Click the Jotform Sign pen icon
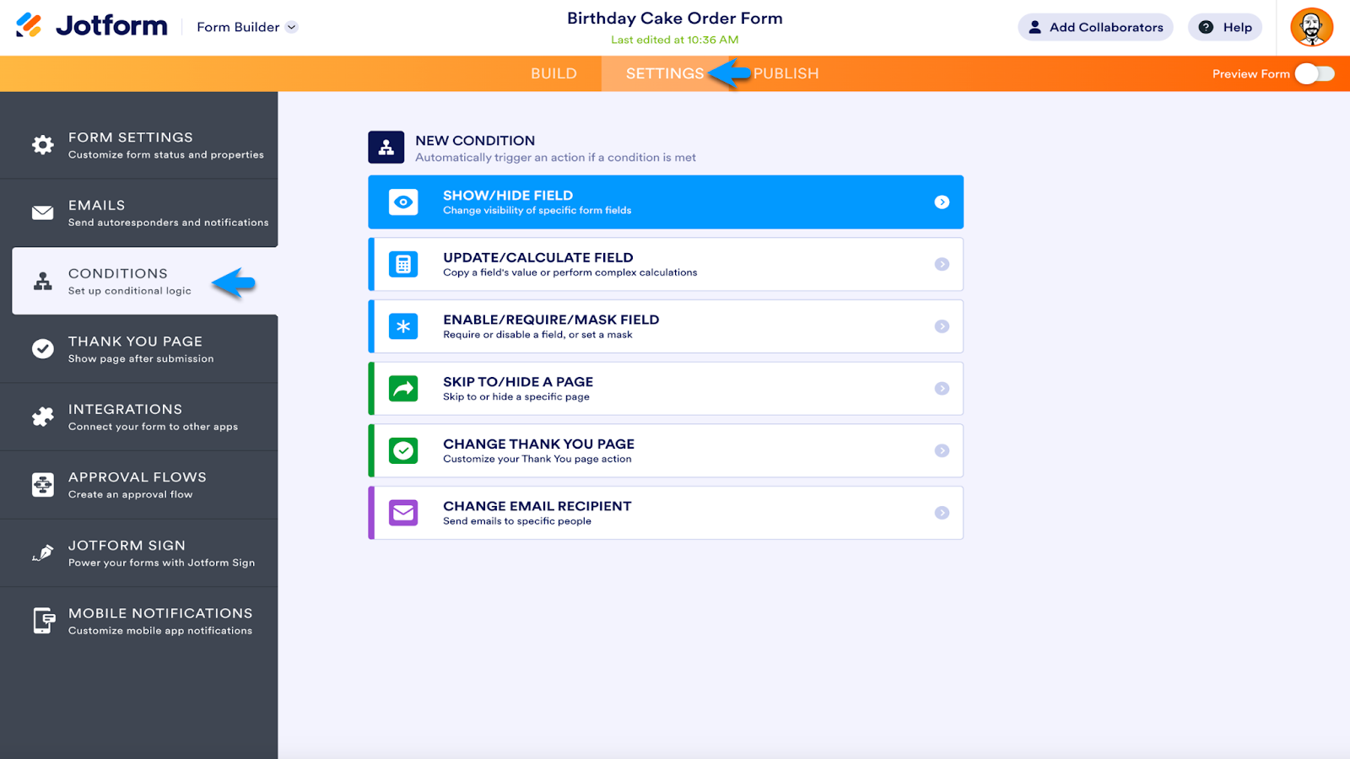Screen dimensions: 1350x759 tap(43, 553)
